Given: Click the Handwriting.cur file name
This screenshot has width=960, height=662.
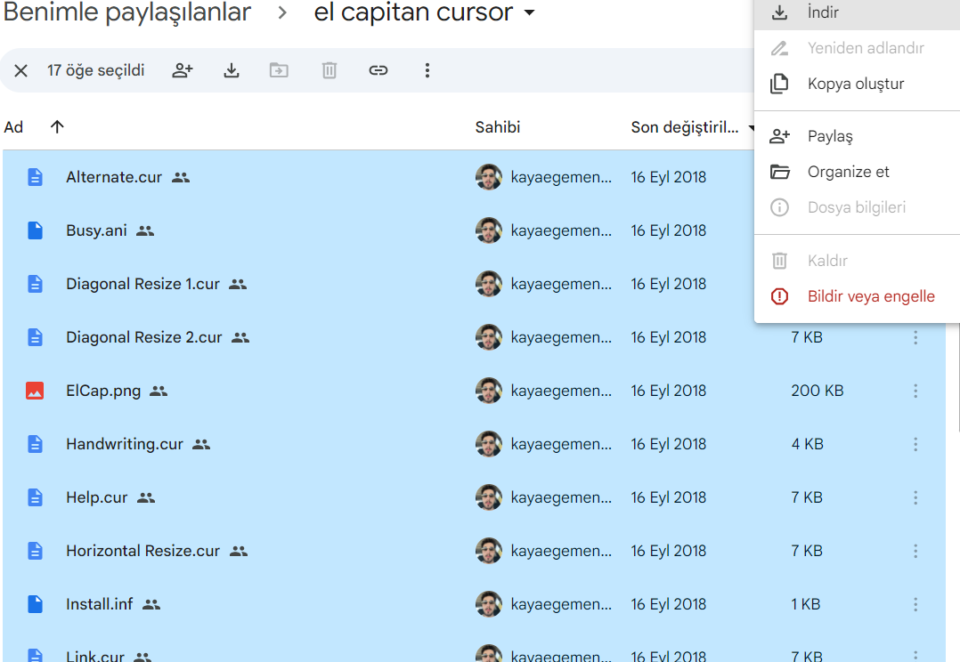Looking at the screenshot, I should 125,444.
